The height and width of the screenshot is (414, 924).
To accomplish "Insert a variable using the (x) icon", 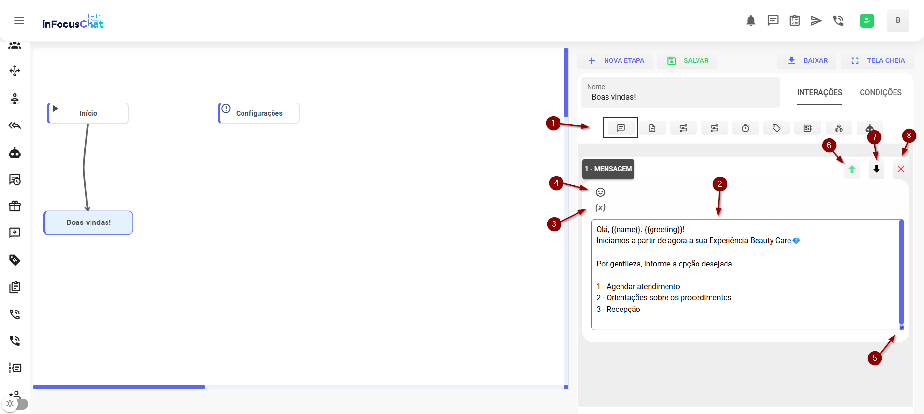I will 600,207.
